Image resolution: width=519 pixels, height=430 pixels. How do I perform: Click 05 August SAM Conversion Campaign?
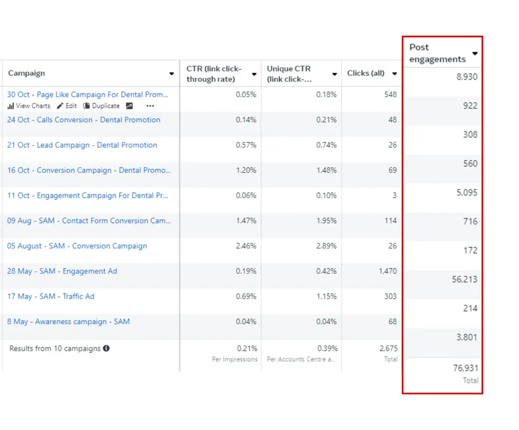tap(77, 246)
